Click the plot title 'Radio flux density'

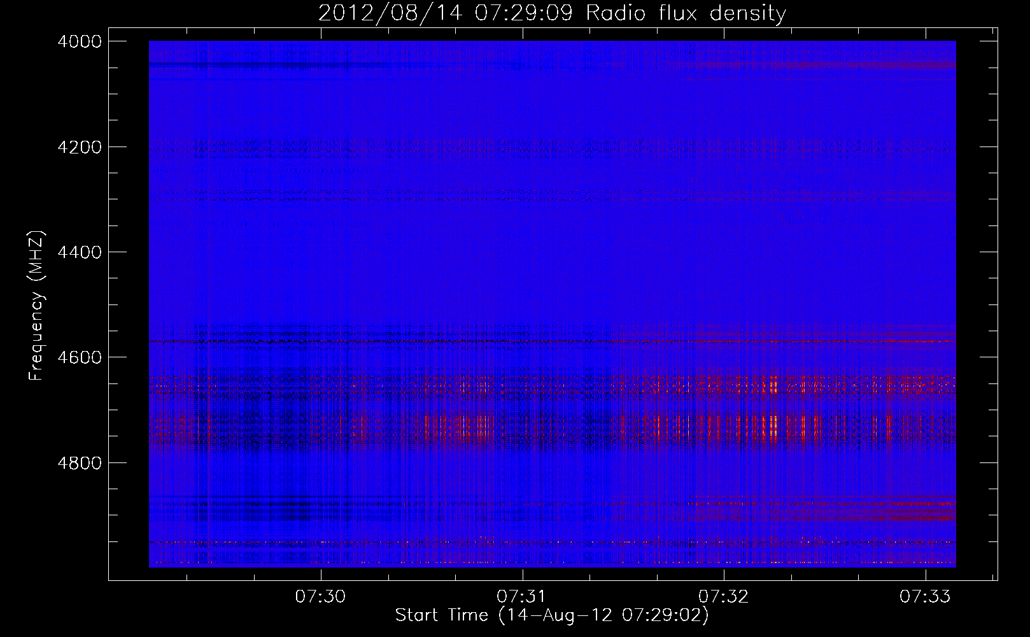pyautogui.click(x=686, y=13)
